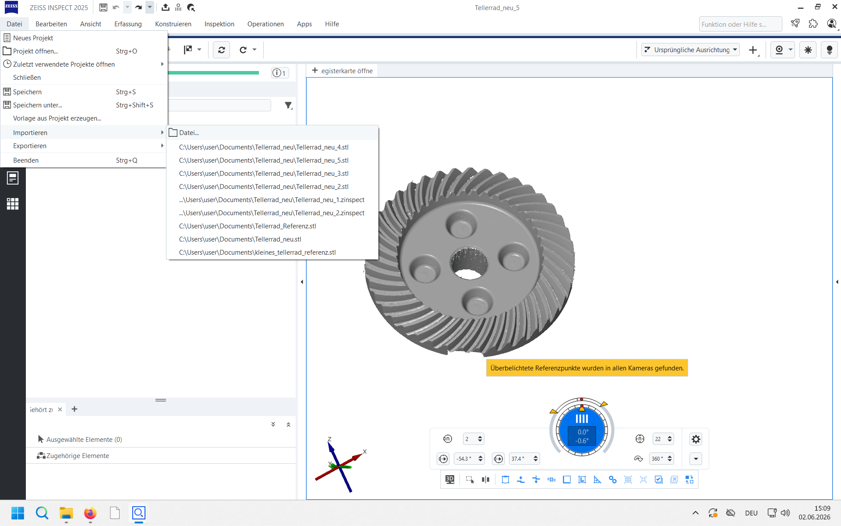
Task: Collapse all with the double up chevron
Action: pyautogui.click(x=288, y=424)
